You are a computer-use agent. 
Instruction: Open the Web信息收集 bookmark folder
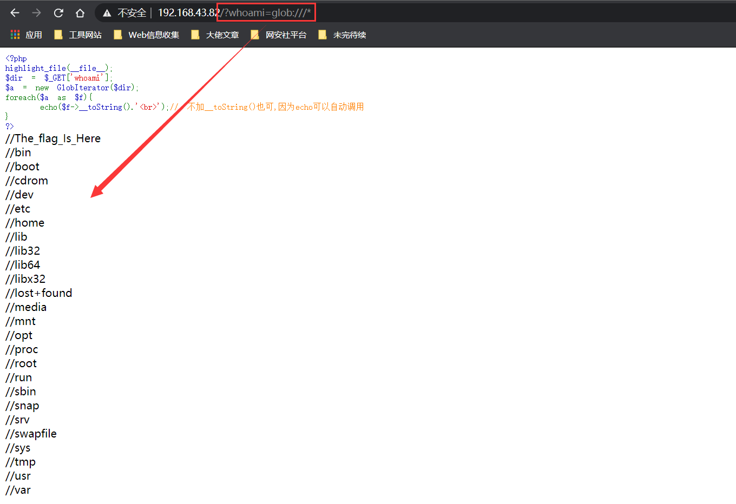[x=153, y=35]
